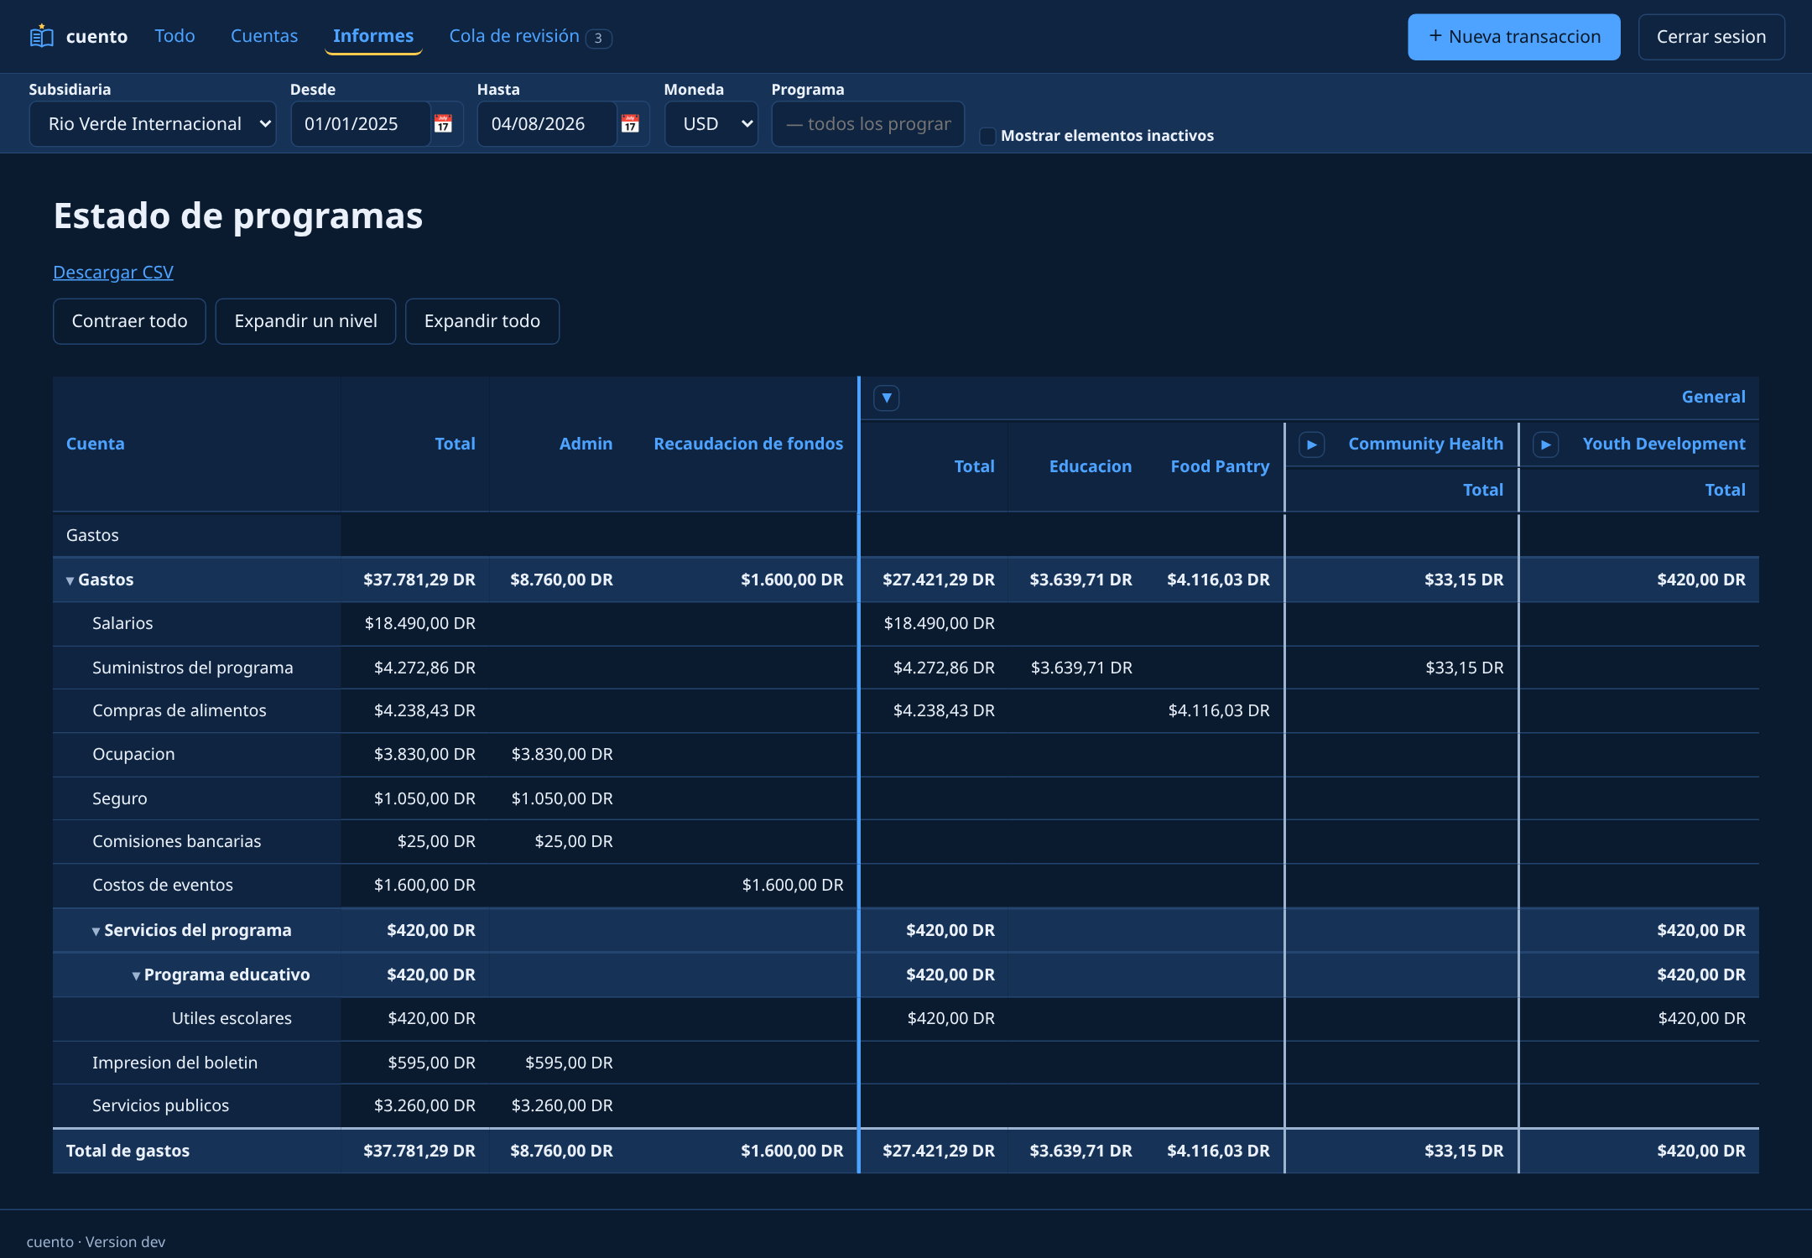Click Comisiones bancarias Admin $25,00 DR

click(x=574, y=841)
